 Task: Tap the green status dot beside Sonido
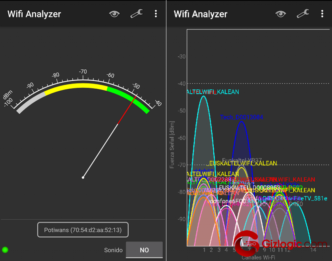coord(5,250)
